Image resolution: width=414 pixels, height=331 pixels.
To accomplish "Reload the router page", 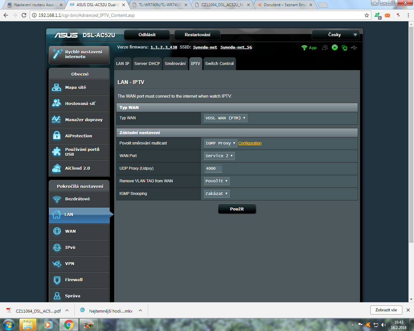I will [x=24, y=15].
